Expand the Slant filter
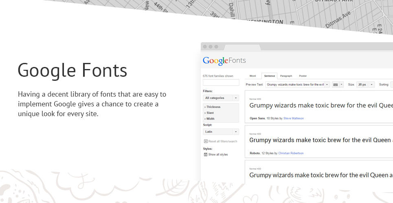Image resolution: width=393 pixels, height=203 pixels. click(209, 113)
